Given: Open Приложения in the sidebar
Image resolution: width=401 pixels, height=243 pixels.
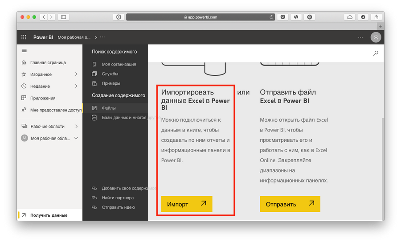Looking at the screenshot, I should coord(43,98).
